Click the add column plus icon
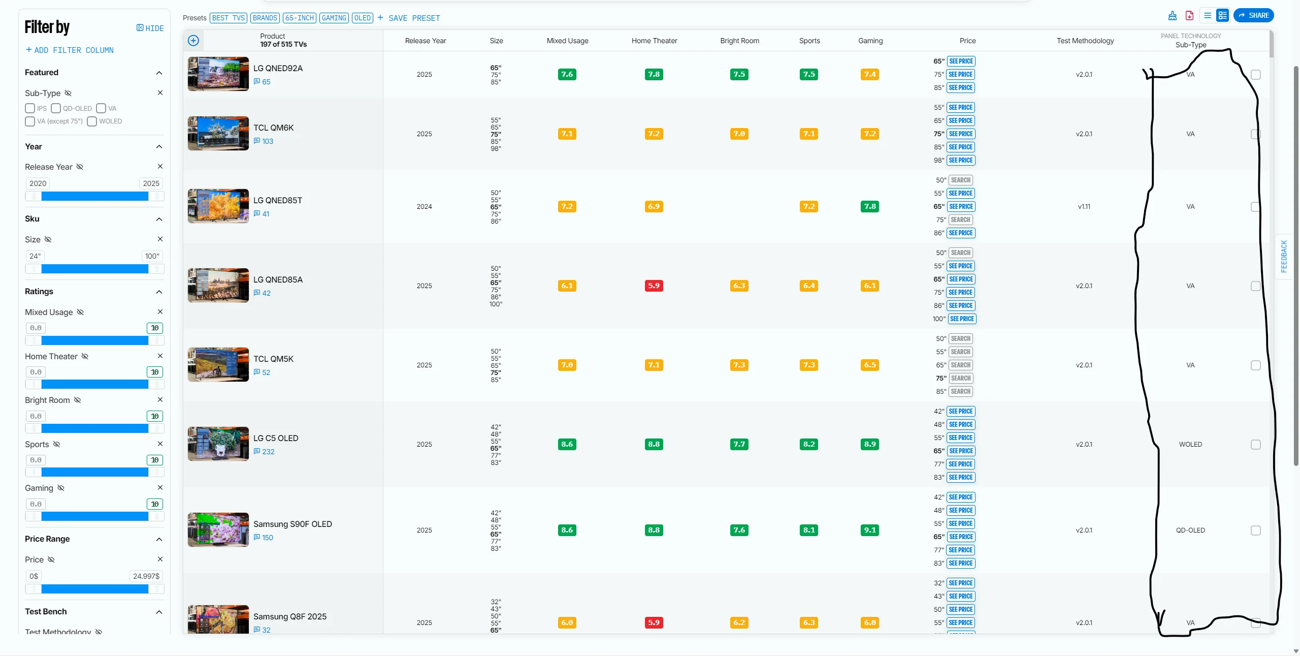The width and height of the screenshot is (1300, 656). click(193, 41)
